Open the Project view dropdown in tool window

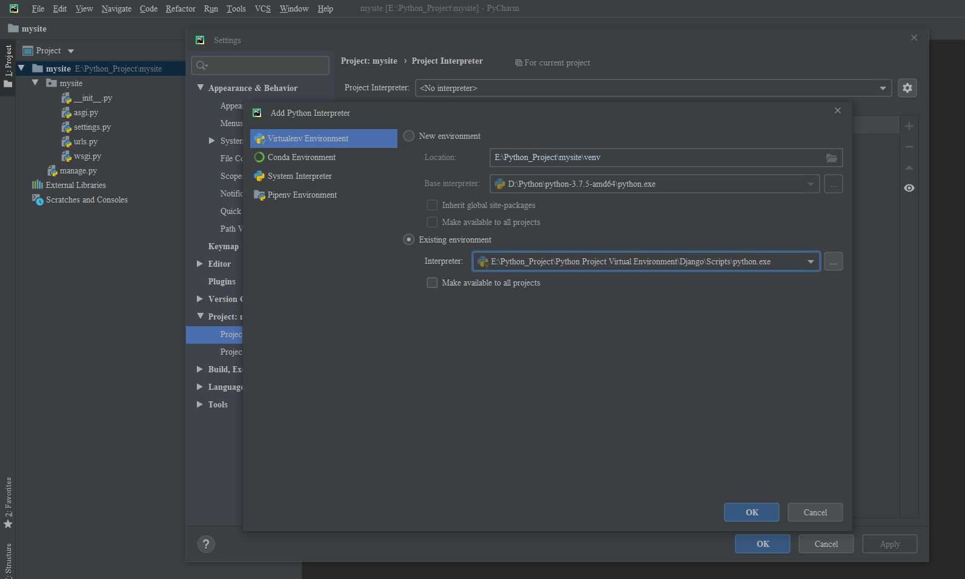tap(71, 51)
